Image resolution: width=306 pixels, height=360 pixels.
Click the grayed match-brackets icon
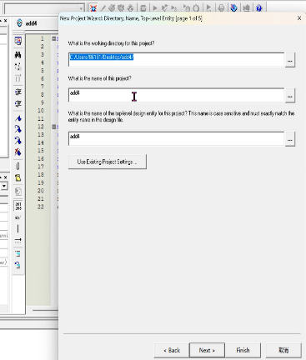click(x=18, y=79)
